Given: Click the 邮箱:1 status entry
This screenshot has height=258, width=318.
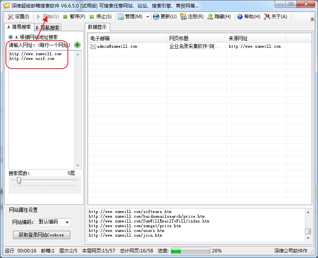Looking at the screenshot, I should (x=48, y=251).
